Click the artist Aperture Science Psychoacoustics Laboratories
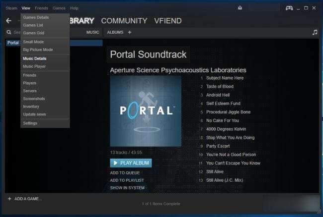 coord(178,70)
